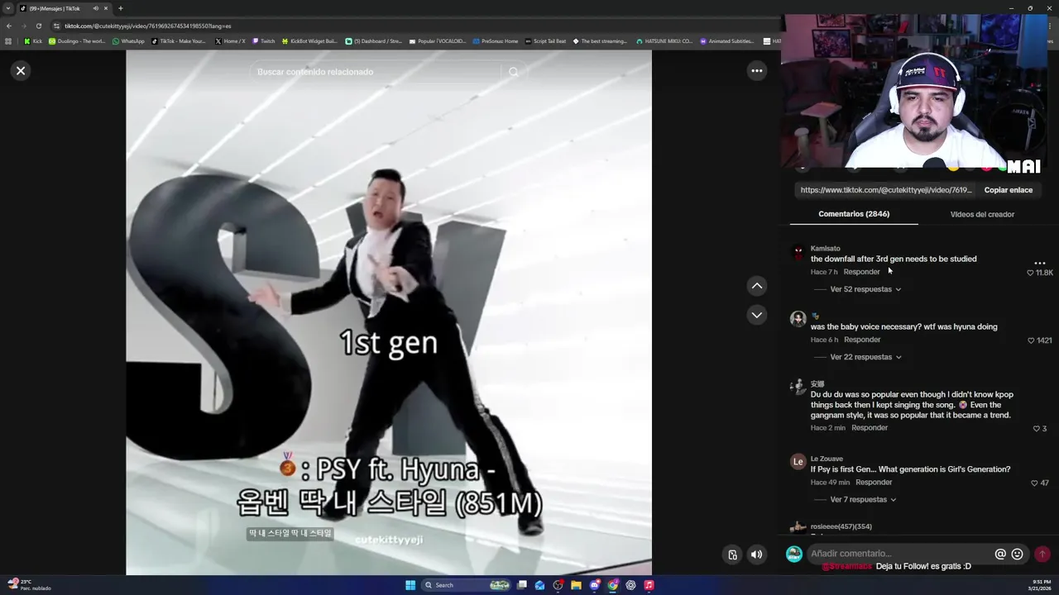Go to next video with down arrow
Screen dimensions: 1059x595
756,315
